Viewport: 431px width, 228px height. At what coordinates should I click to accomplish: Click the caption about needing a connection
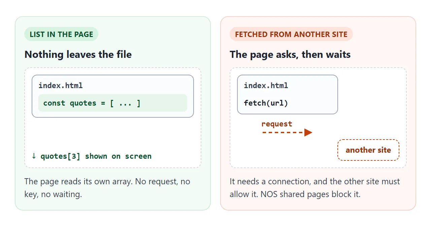click(315, 188)
